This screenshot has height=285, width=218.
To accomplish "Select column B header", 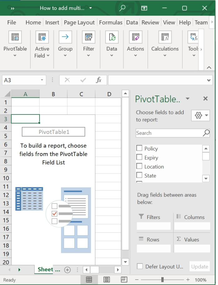I will pos(53,94).
